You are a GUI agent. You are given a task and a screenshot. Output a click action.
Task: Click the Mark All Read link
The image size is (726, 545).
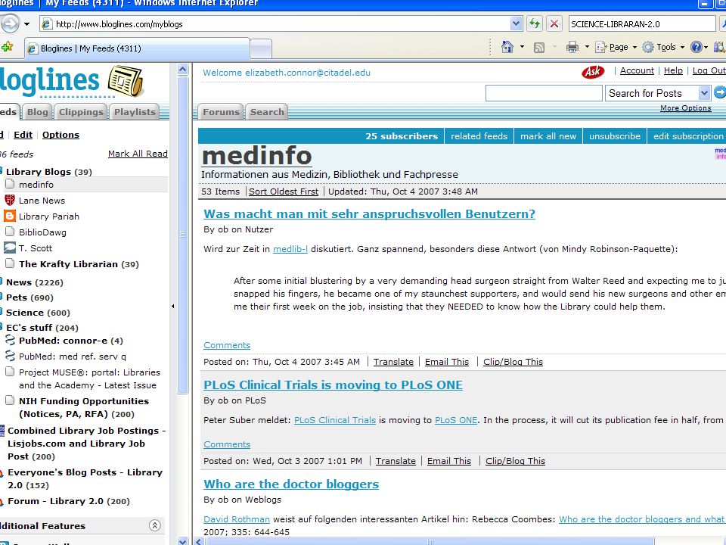click(x=138, y=154)
